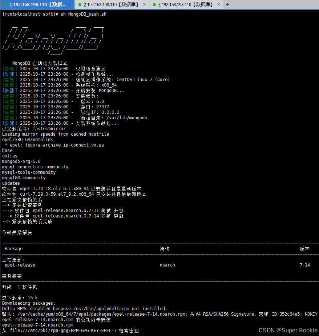Click '已加载插件: fastestmirror' line

point(34,129)
